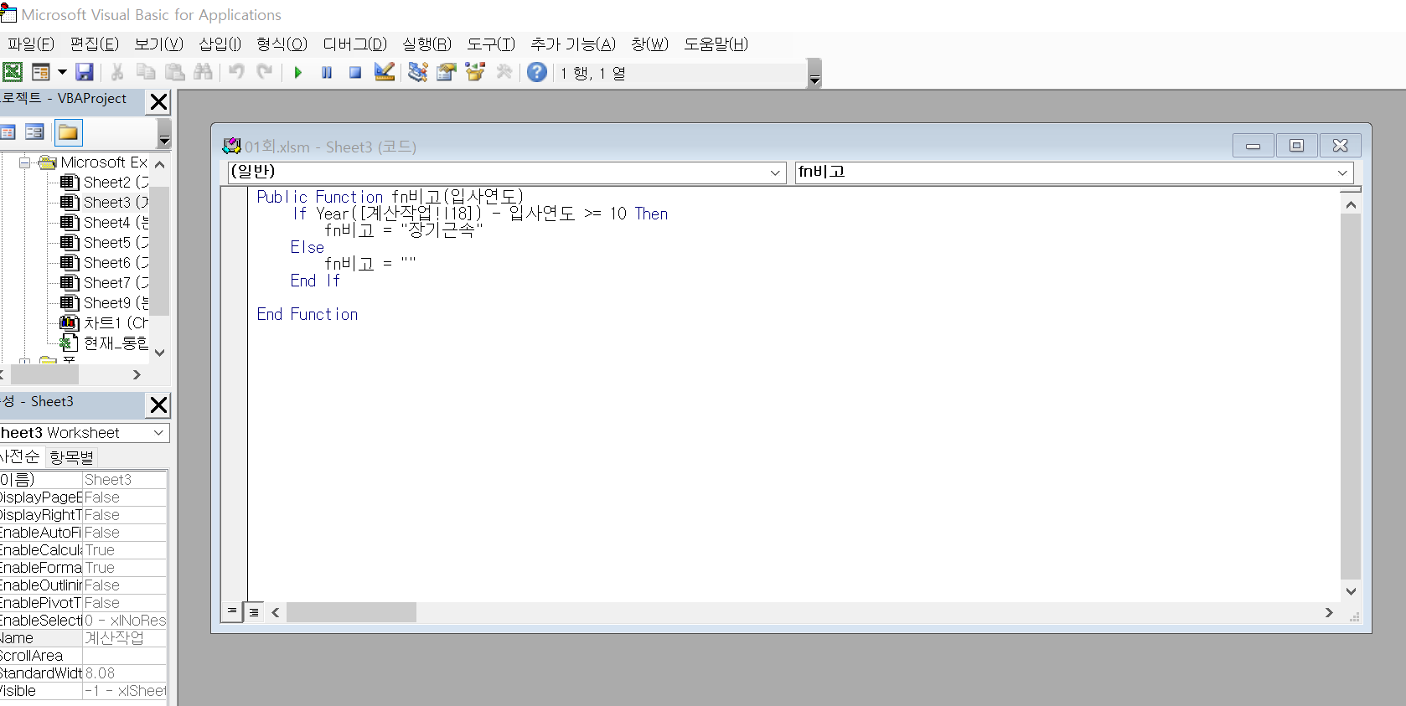Switch to Procedure View at code window bottom-left
The image size is (1406, 706).
click(x=232, y=612)
